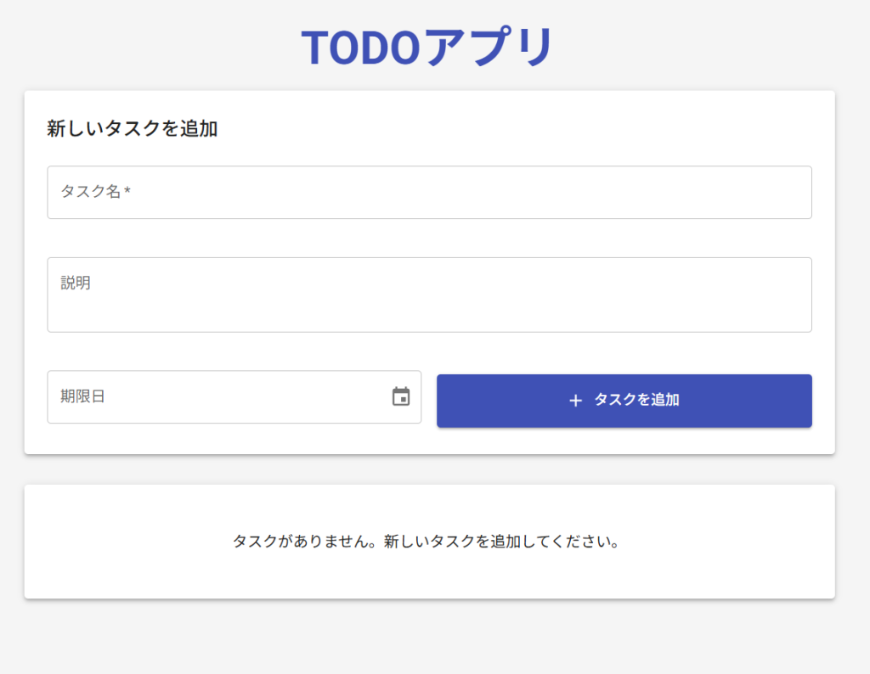The image size is (870, 674).
Task: Click the required asterisk beside タスク名
Action: tap(127, 192)
